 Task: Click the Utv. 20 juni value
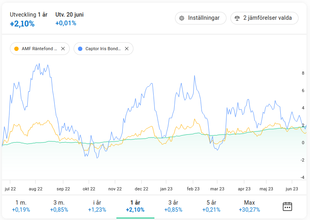point(66,23)
